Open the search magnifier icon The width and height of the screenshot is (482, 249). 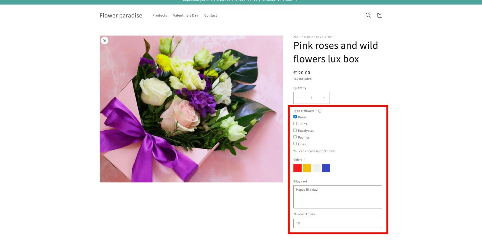[368, 15]
